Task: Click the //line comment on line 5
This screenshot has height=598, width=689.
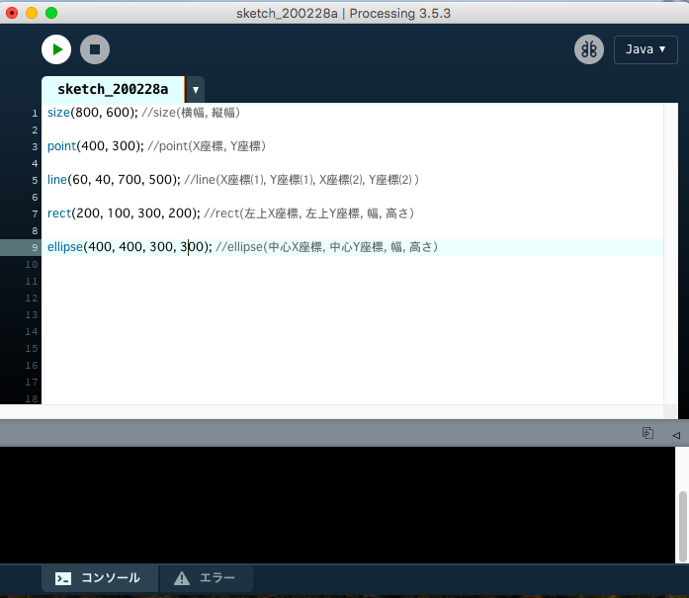Action: point(301,180)
